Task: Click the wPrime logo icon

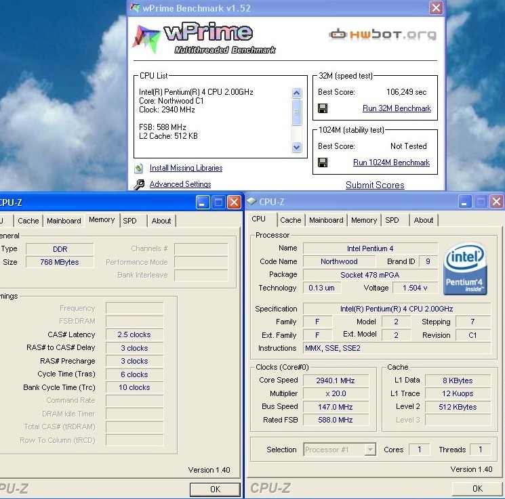Action: pos(146,39)
